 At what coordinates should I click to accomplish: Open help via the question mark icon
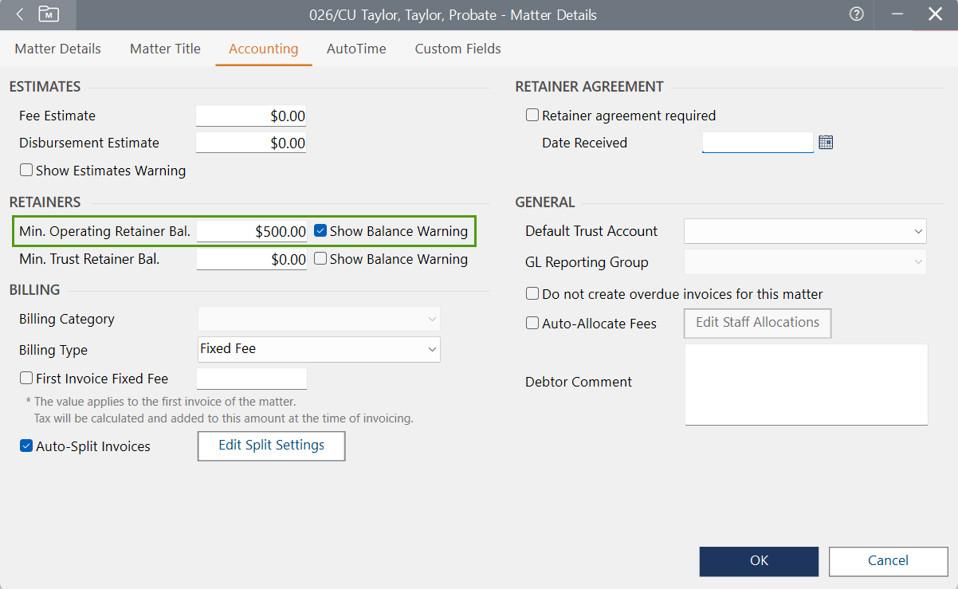tap(856, 14)
